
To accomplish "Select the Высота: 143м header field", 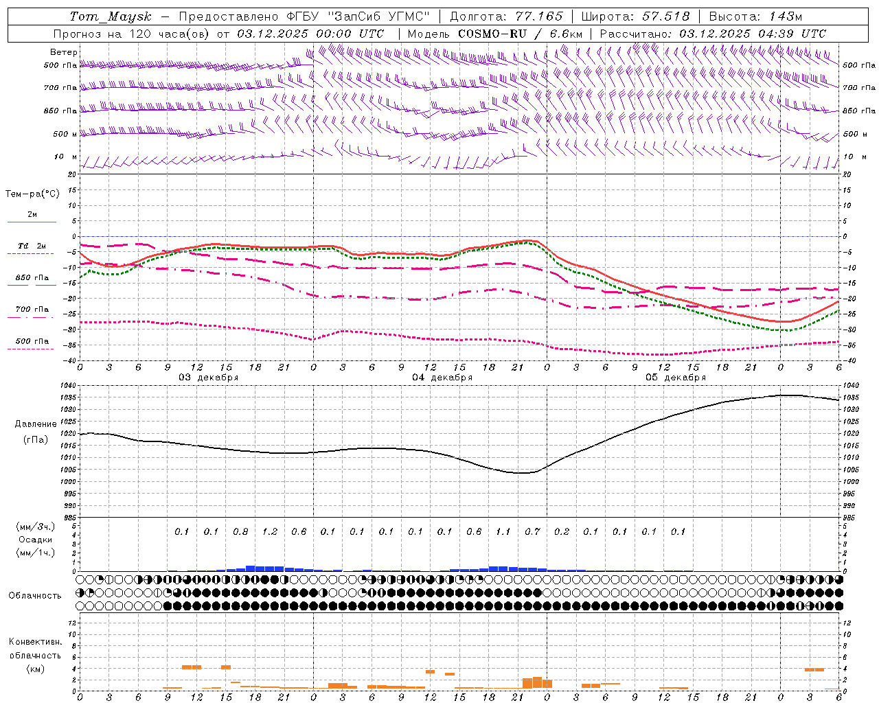I will click(755, 16).
